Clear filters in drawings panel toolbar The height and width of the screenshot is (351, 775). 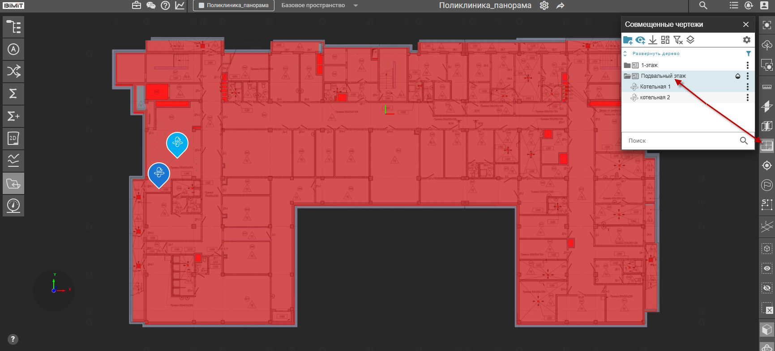[x=678, y=40]
